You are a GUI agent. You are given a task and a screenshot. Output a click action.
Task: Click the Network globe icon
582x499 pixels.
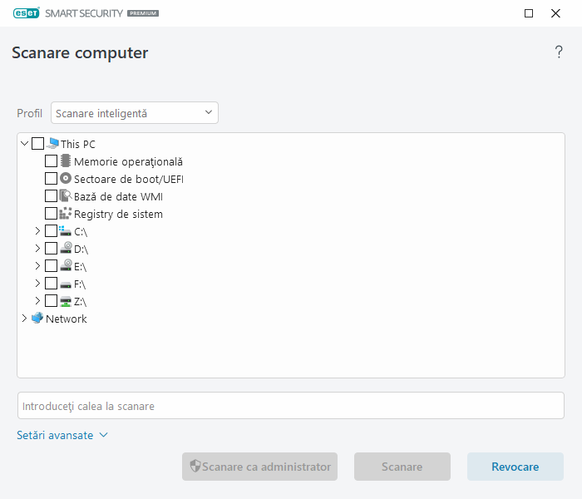(x=37, y=319)
